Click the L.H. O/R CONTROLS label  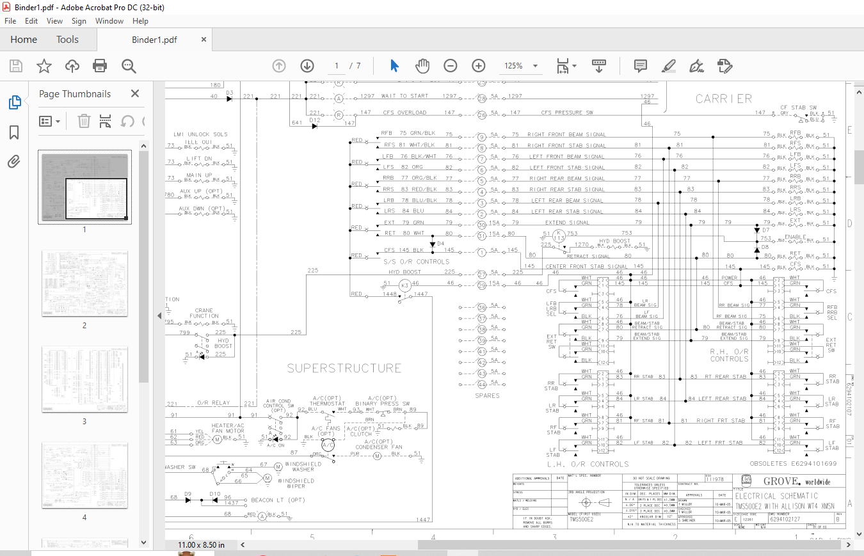588,464
